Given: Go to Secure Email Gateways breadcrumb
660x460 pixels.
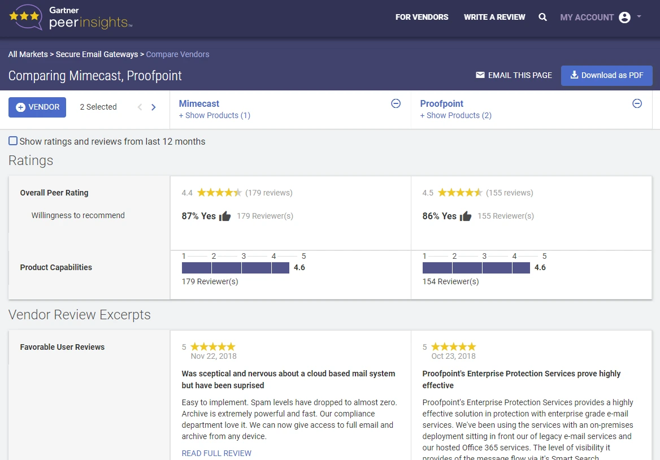Looking at the screenshot, I should click(x=97, y=54).
